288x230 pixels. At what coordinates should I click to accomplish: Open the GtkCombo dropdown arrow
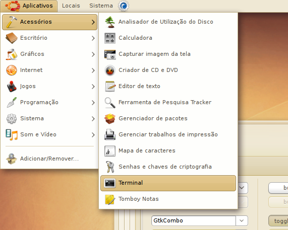pyautogui.click(x=242, y=220)
